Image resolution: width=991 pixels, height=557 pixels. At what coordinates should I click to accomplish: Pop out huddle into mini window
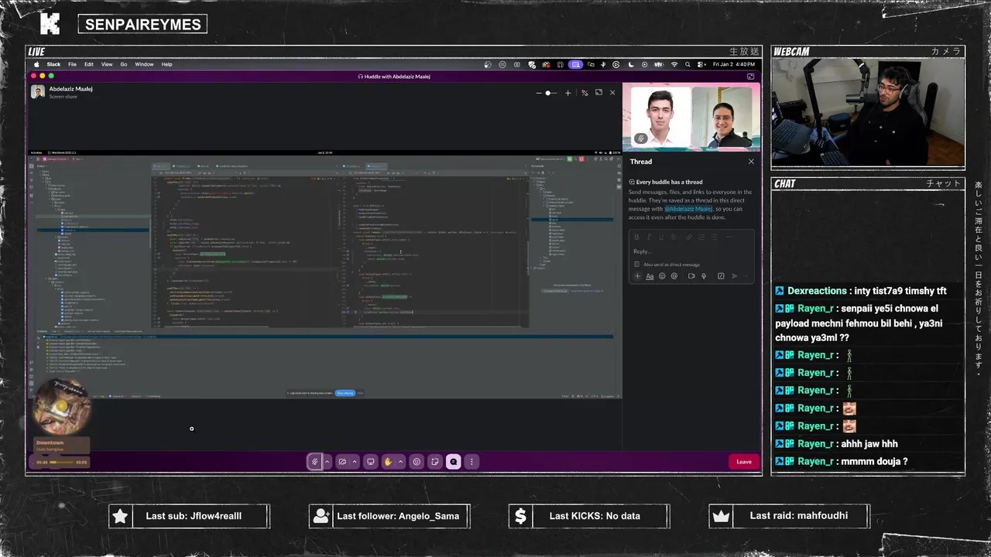click(x=750, y=77)
